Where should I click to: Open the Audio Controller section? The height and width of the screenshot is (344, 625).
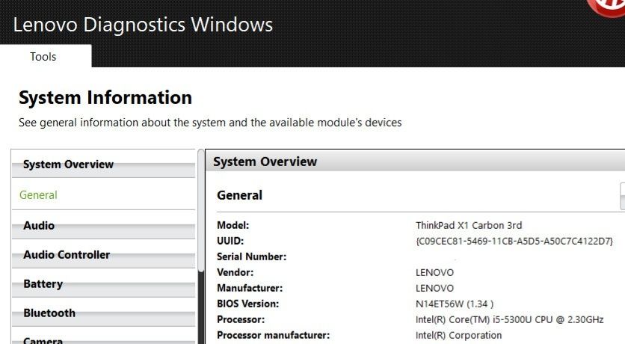click(104, 255)
